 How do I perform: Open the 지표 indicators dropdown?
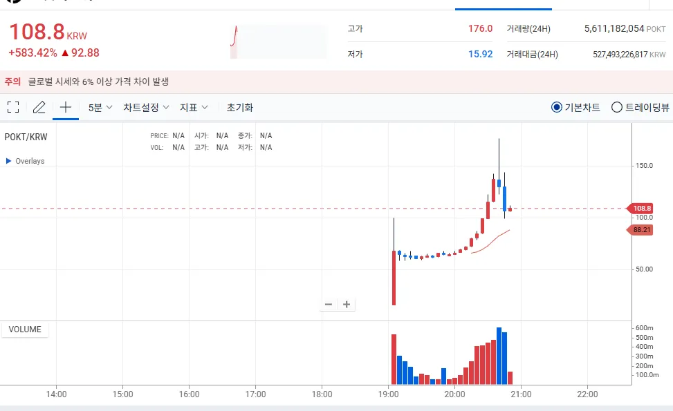194,108
